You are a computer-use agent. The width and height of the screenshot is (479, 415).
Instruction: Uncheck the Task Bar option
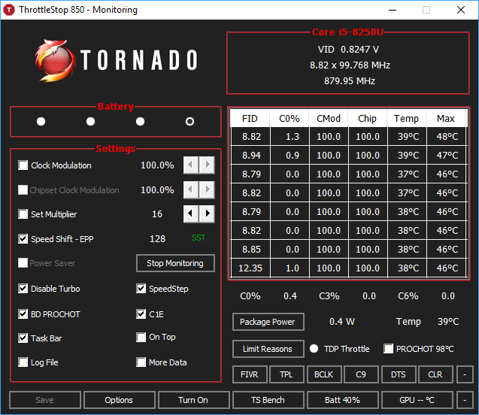23,338
